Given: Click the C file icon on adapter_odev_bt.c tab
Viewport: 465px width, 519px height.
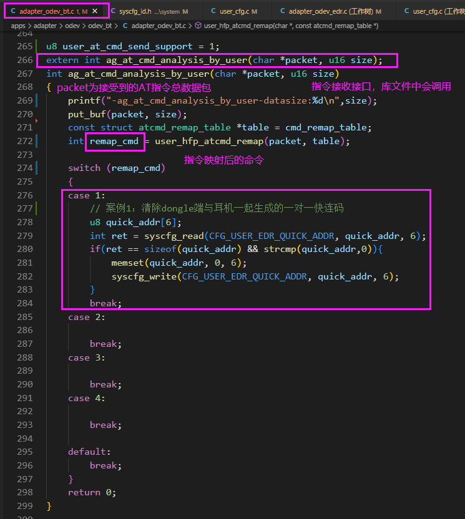Looking at the screenshot, I should (x=13, y=11).
